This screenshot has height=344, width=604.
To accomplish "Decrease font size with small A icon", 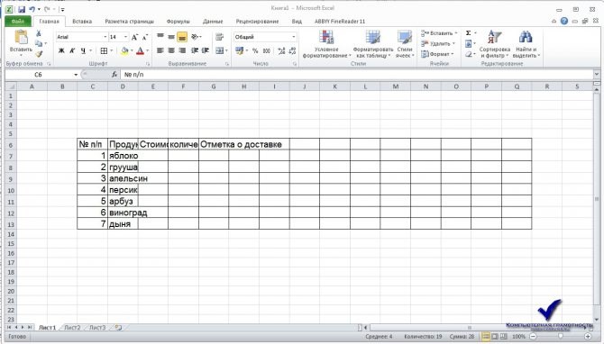I will (x=145, y=37).
